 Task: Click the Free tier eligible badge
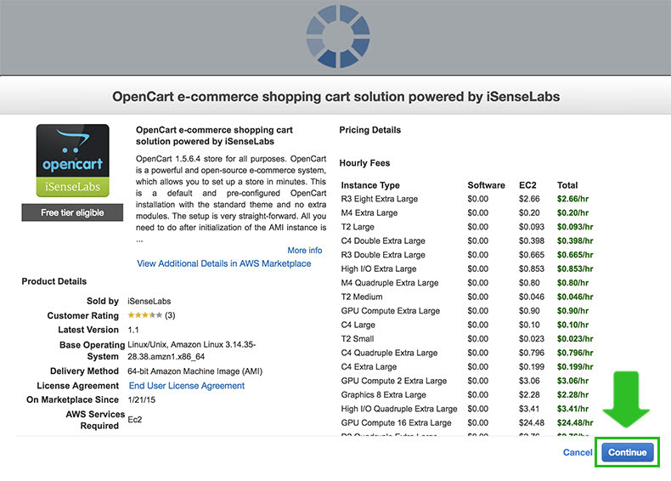[72, 212]
